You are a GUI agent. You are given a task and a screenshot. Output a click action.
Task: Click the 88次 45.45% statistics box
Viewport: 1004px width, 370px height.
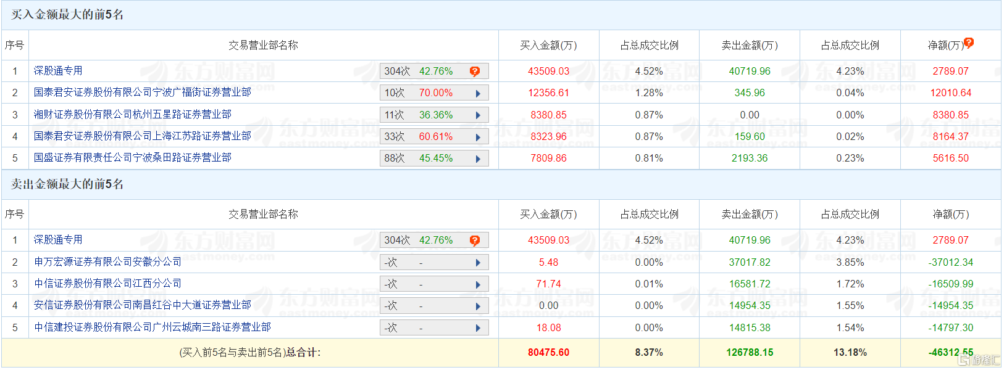(x=434, y=158)
